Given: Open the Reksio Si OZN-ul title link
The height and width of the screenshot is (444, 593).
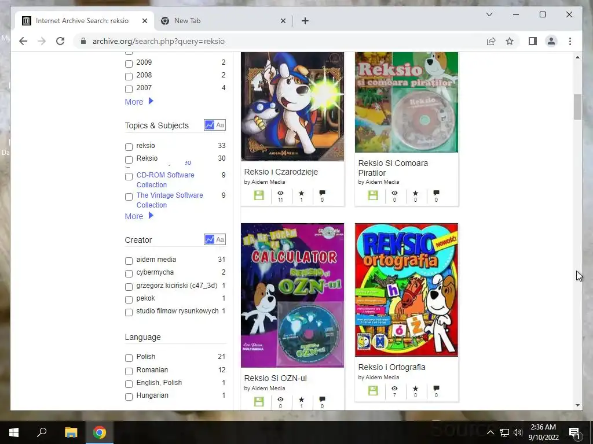Looking at the screenshot, I should [x=275, y=378].
